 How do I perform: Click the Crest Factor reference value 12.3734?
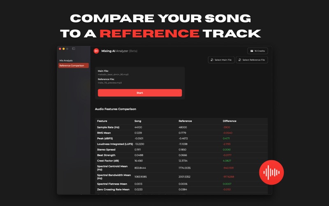183,161
